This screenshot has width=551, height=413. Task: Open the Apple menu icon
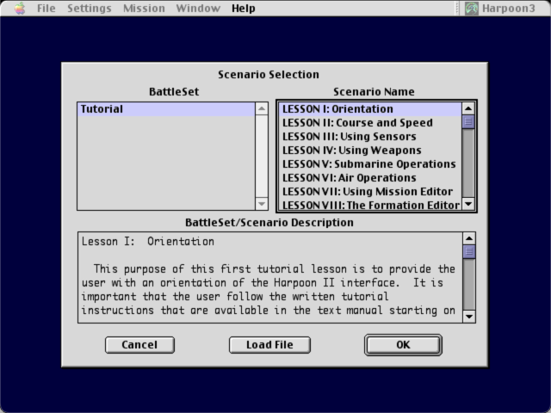20,8
